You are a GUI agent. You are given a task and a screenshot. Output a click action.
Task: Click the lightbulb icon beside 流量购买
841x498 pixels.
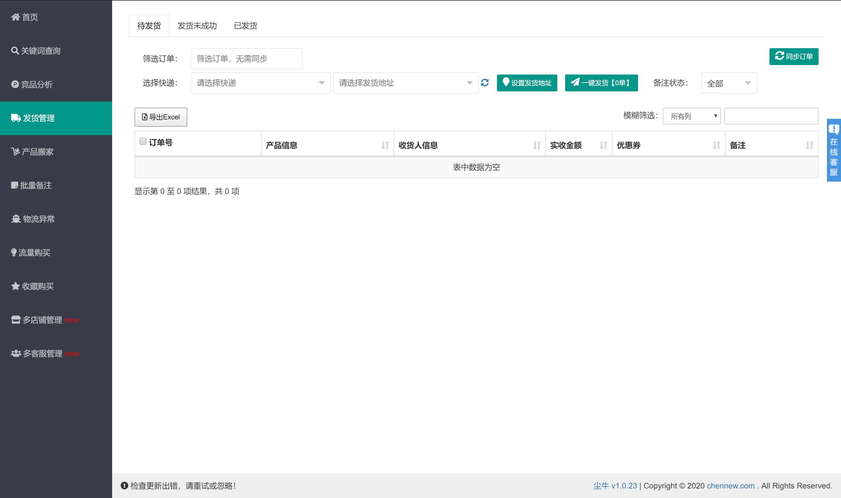14,252
